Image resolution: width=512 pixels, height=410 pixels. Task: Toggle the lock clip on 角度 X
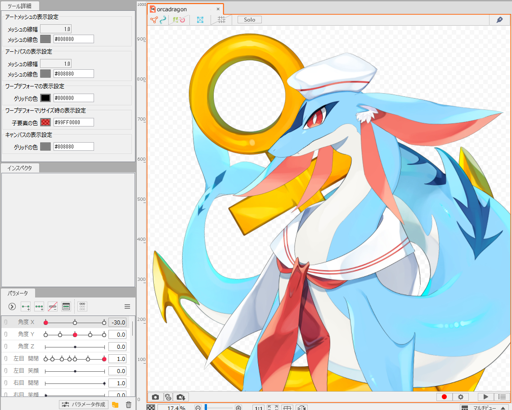tap(5, 322)
